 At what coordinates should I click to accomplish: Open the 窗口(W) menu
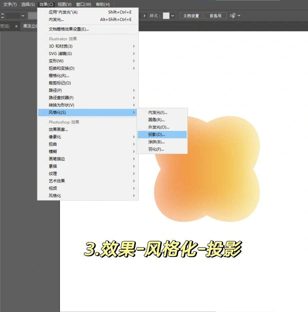(84, 4)
